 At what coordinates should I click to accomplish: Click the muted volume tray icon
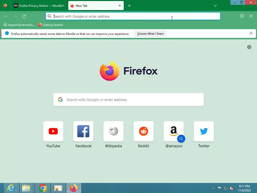[x=232, y=188]
